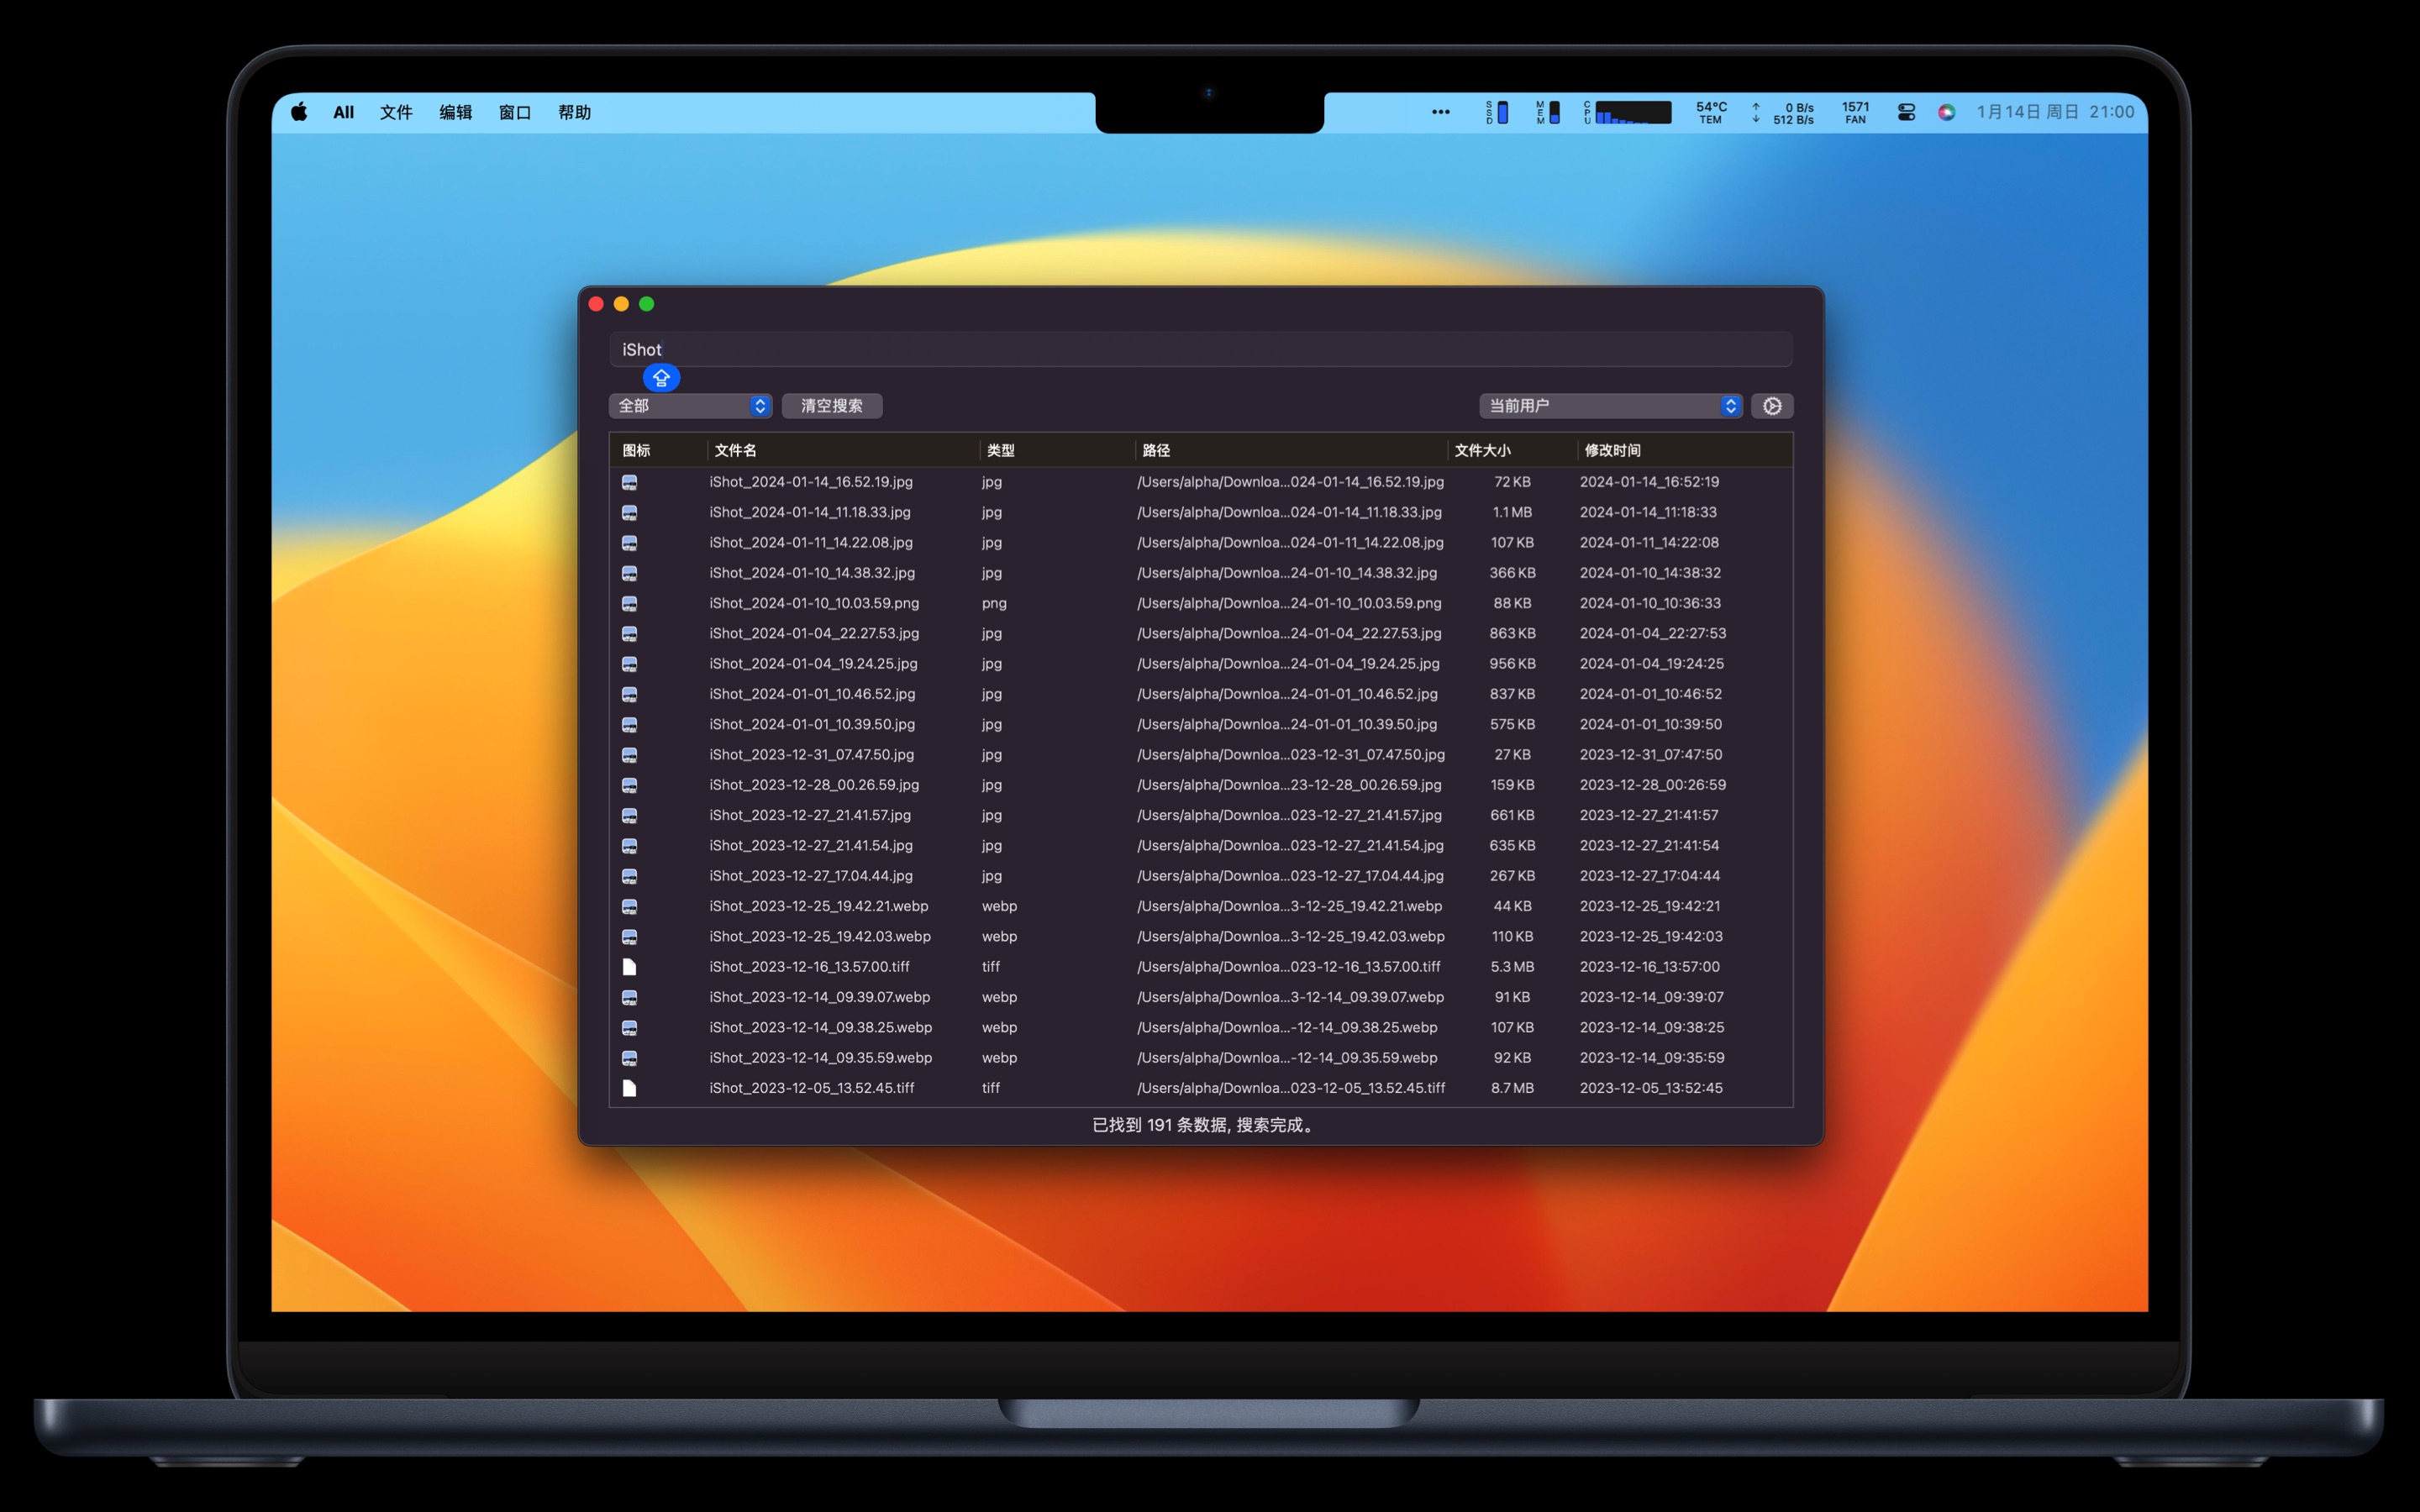Click the three-dots menu bar overflow icon

click(1440, 112)
